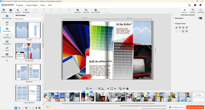
Task: Zoom in the page canvas
Action: (x=99, y=89)
